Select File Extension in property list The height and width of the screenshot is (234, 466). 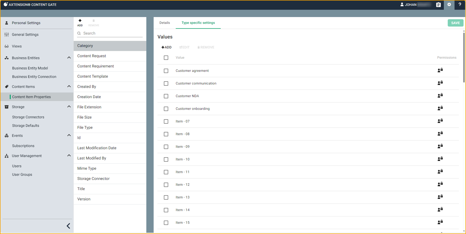pos(89,107)
